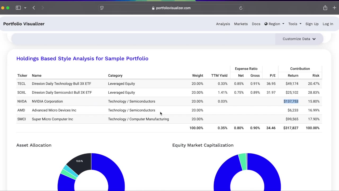The width and height of the screenshot is (339, 191).
Task: Click the AMD ticker cell
Action: coord(21,110)
